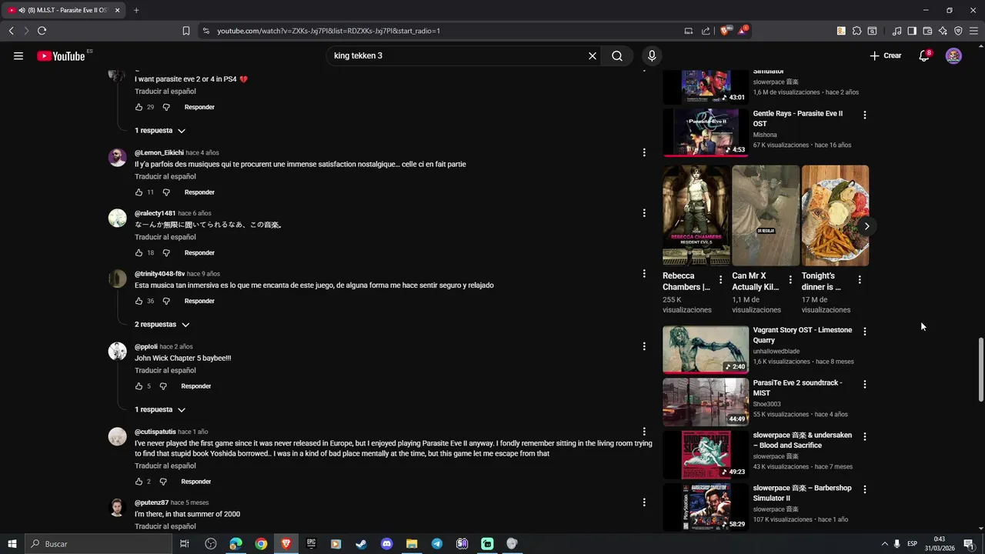Open @cutispatutis channel link
The width and height of the screenshot is (985, 554).
(x=155, y=432)
